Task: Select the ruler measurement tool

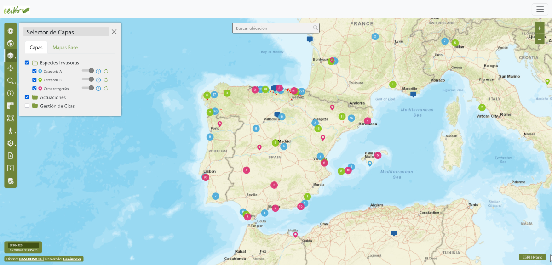Action: pyautogui.click(x=10, y=106)
